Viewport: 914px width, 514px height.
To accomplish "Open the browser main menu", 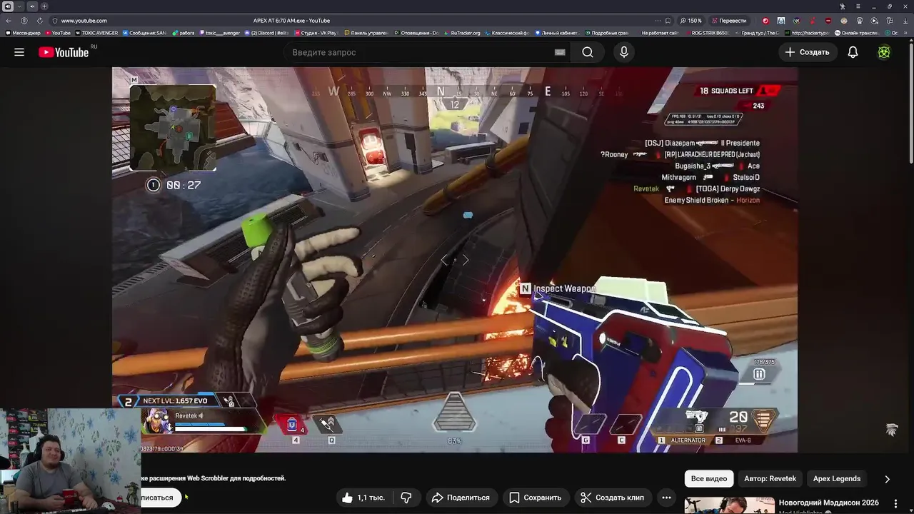I will tap(858, 6).
